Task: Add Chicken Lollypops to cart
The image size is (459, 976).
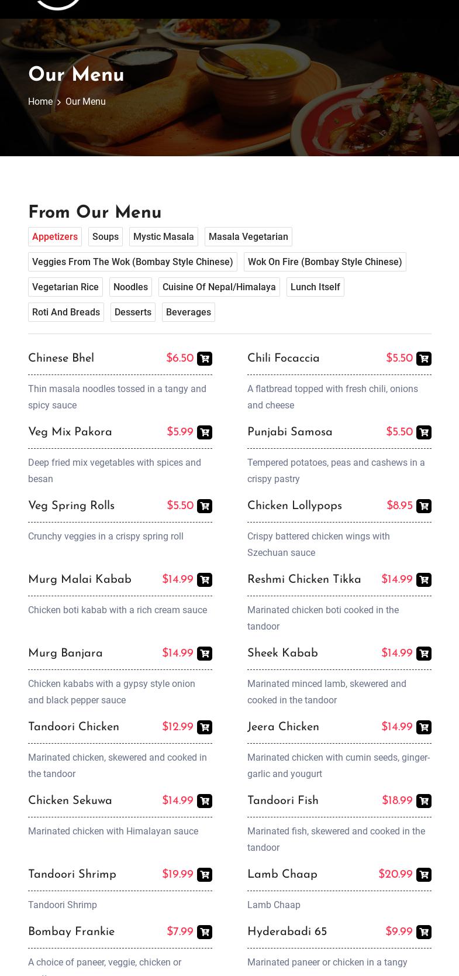Action: pyautogui.click(x=423, y=506)
